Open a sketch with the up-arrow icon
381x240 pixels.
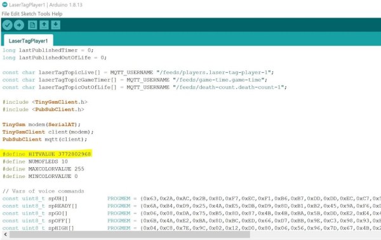[44, 25]
